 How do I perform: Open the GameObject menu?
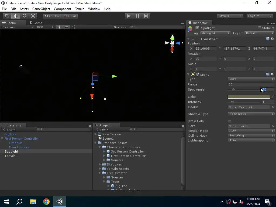[x=41, y=9]
